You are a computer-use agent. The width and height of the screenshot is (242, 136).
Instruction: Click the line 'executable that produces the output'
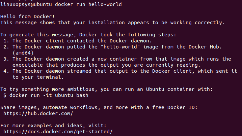coord(106,65)
